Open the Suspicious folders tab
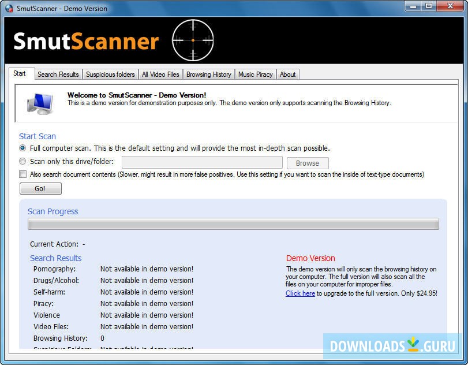 110,74
